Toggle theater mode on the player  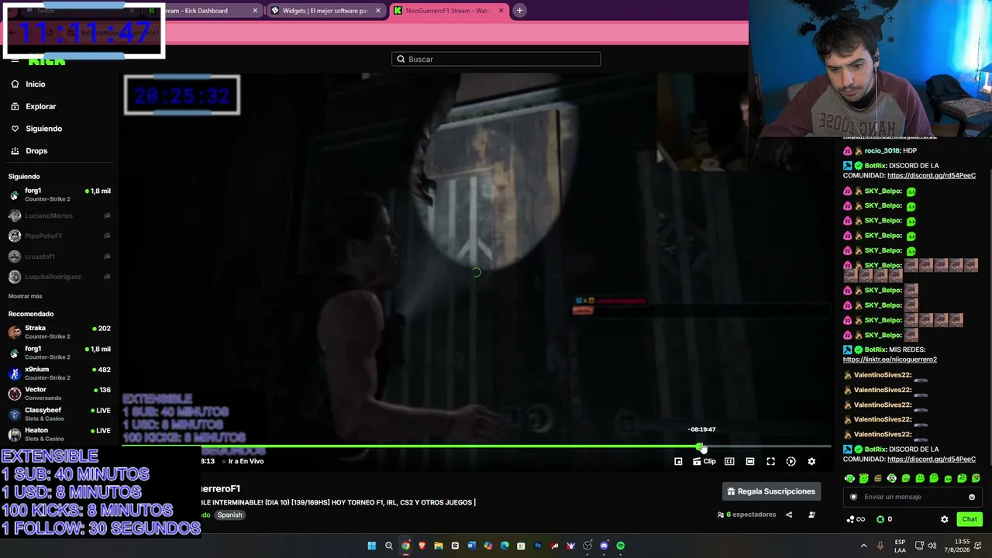pyautogui.click(x=750, y=461)
